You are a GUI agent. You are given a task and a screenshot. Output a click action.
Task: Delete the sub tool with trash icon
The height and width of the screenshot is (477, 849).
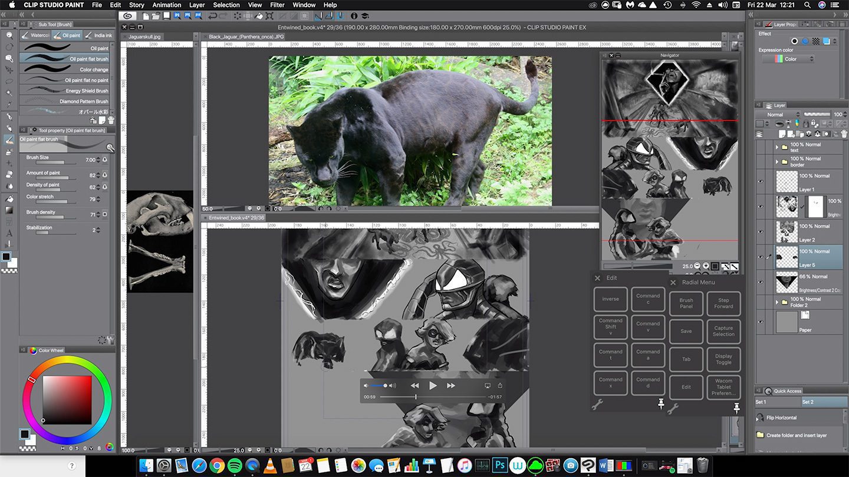pyautogui.click(x=111, y=120)
